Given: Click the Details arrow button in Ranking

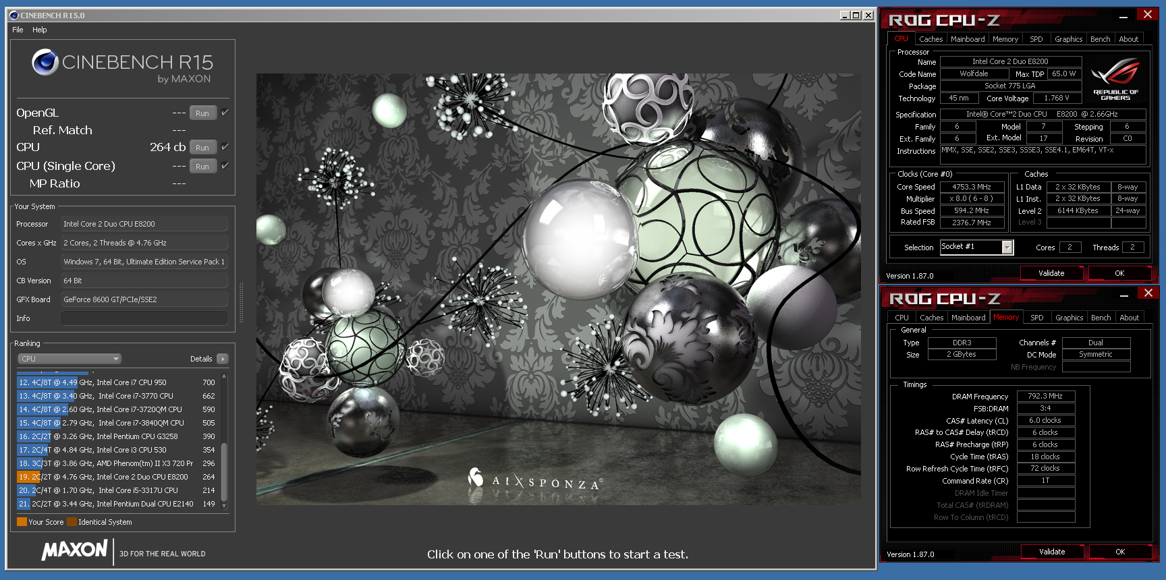Looking at the screenshot, I should [x=223, y=359].
